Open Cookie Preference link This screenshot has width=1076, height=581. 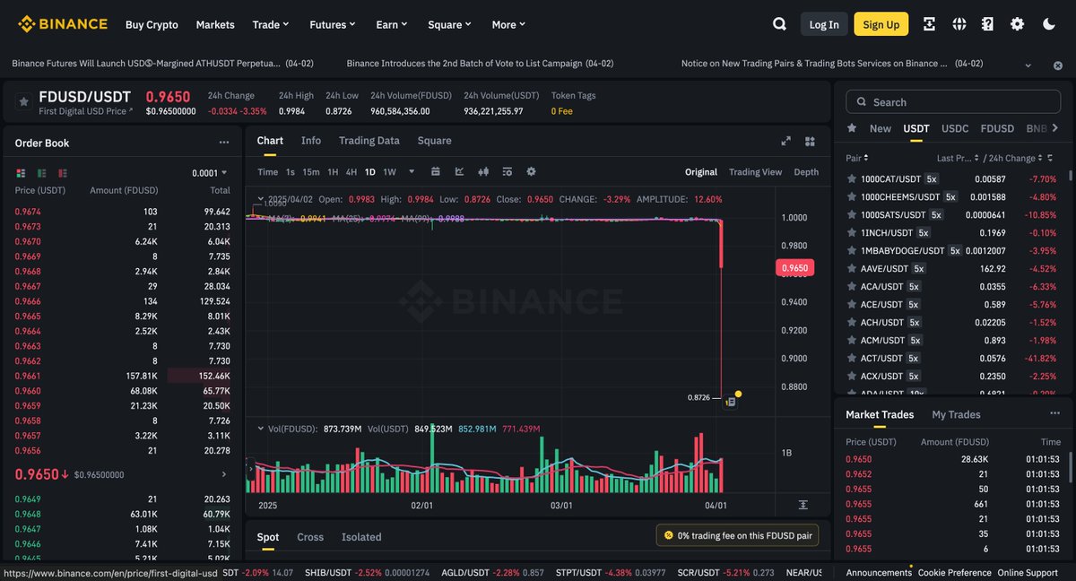click(x=955, y=572)
